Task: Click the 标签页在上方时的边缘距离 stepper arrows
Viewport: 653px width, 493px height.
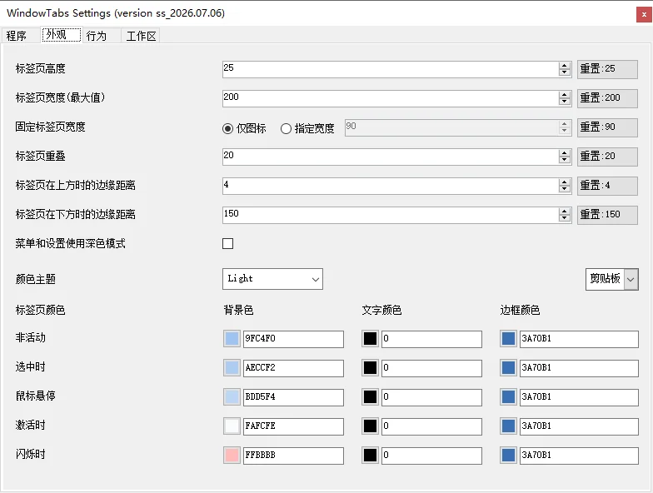Action: 565,186
